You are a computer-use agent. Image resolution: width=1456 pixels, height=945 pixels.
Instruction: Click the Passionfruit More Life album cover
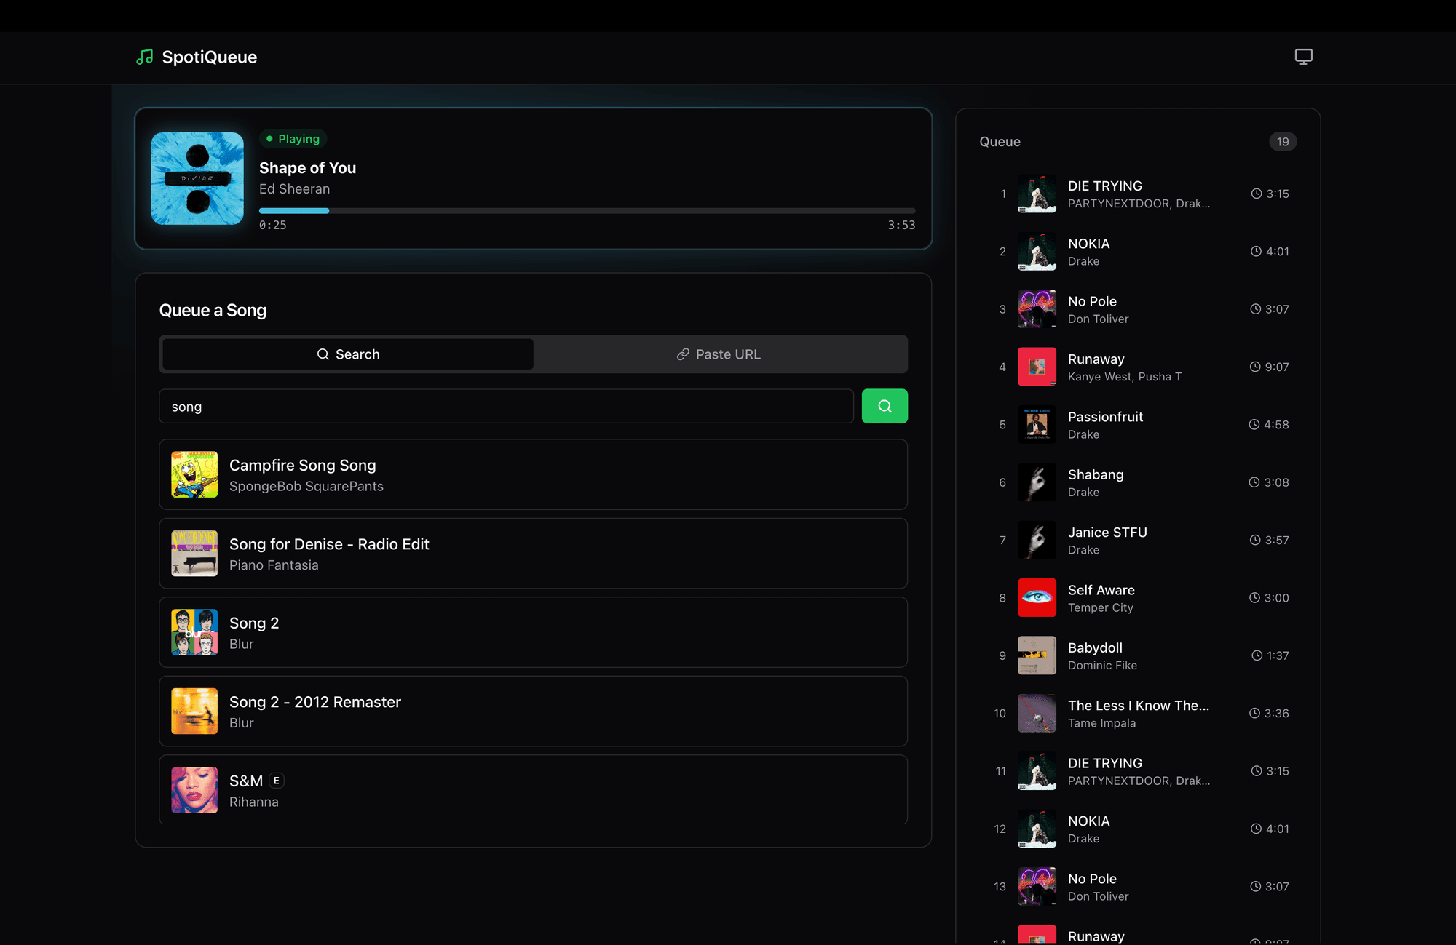point(1037,425)
